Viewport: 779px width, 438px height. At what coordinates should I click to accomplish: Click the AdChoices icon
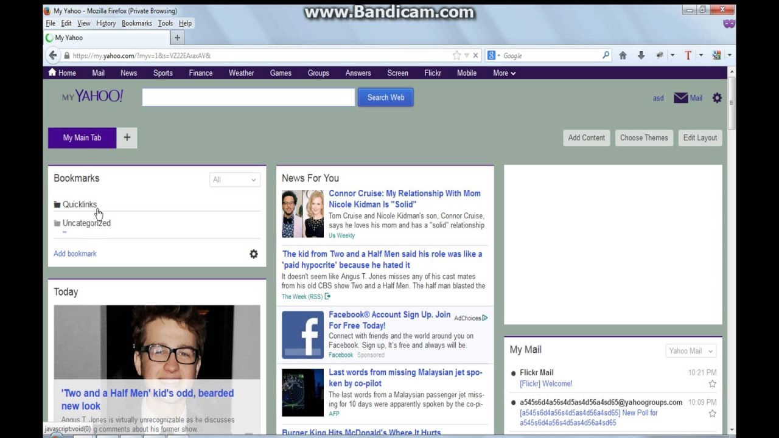484,318
